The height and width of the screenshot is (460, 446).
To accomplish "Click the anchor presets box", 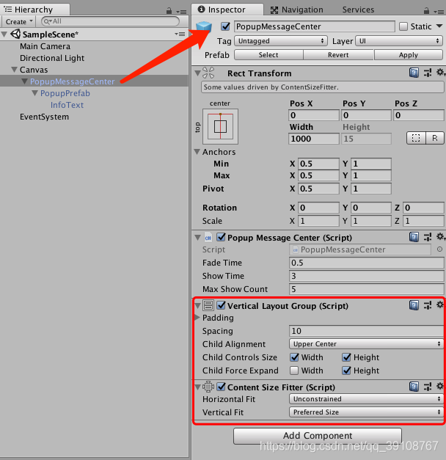I will coord(220,126).
